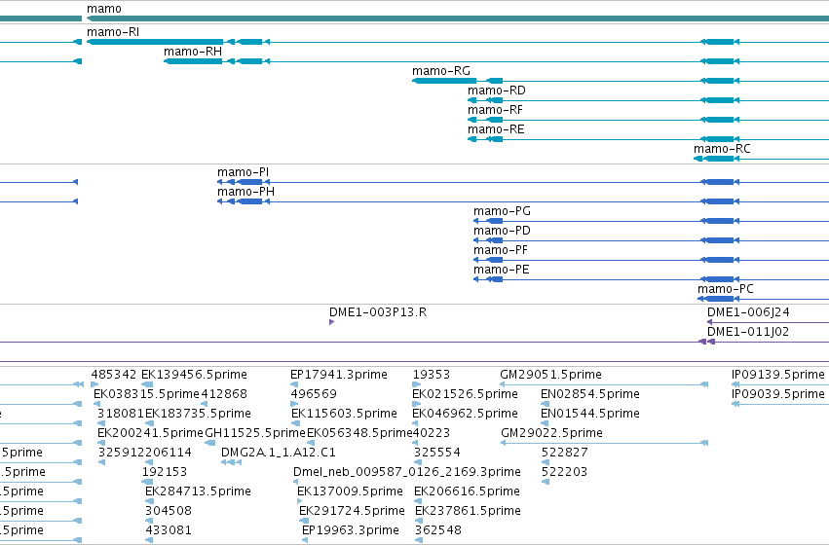Select the mamo-PF protein label
829x545 pixels.
[x=500, y=250]
